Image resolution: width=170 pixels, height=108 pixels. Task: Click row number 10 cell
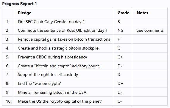[x=8, y=101]
